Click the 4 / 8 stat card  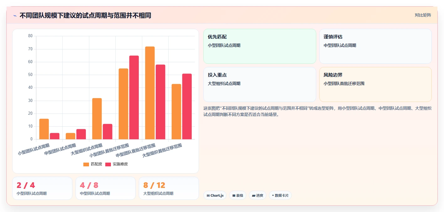[x=106, y=188]
